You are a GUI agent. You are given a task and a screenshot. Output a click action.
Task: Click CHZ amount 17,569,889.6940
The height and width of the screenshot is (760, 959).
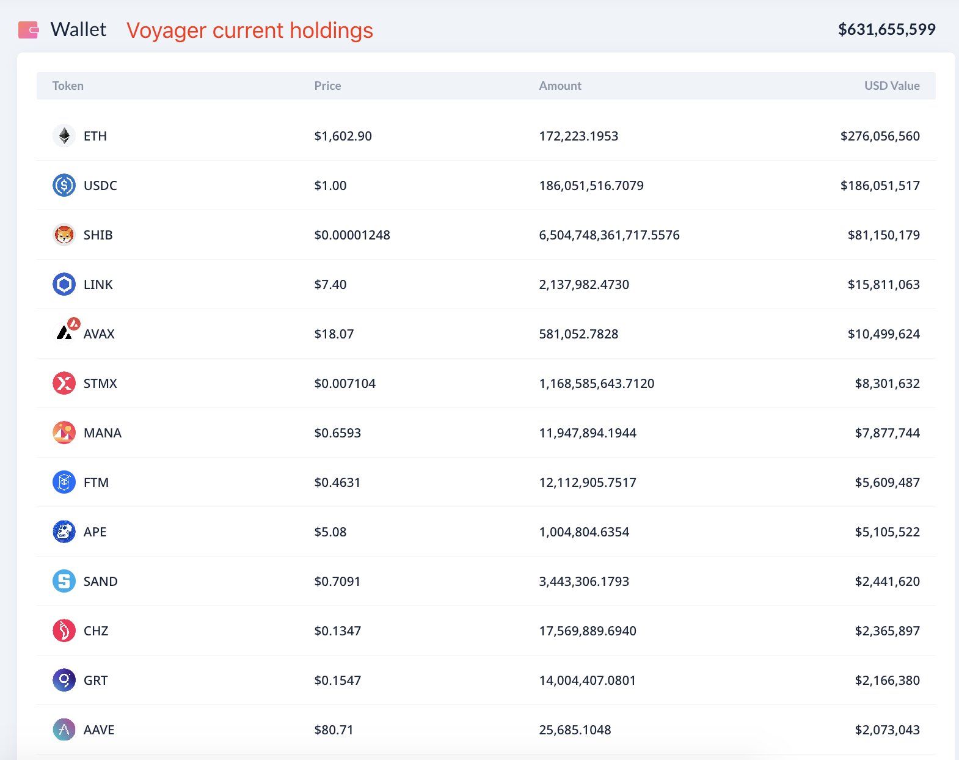tap(588, 630)
